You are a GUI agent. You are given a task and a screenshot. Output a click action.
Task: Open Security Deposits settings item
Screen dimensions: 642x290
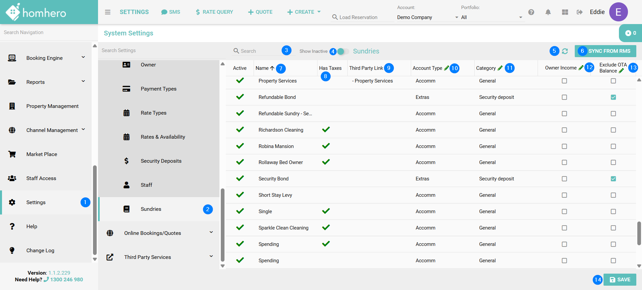pos(161,161)
